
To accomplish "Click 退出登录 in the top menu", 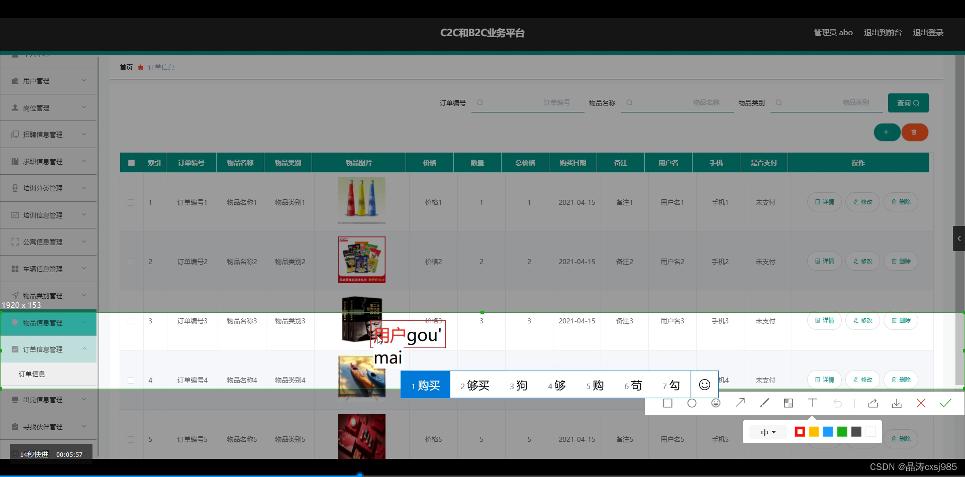I will [928, 32].
